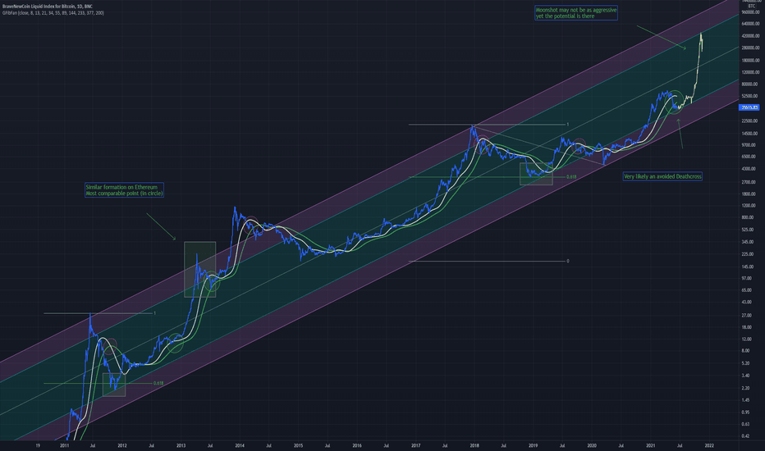The image size is (765, 451).
Task: Click the 22500.00 price axis label
Action: click(x=749, y=121)
